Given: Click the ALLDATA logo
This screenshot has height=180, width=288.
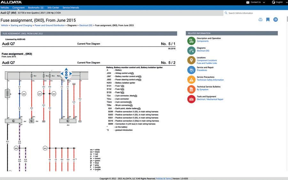Looking at the screenshot, I should (x=11, y=2).
